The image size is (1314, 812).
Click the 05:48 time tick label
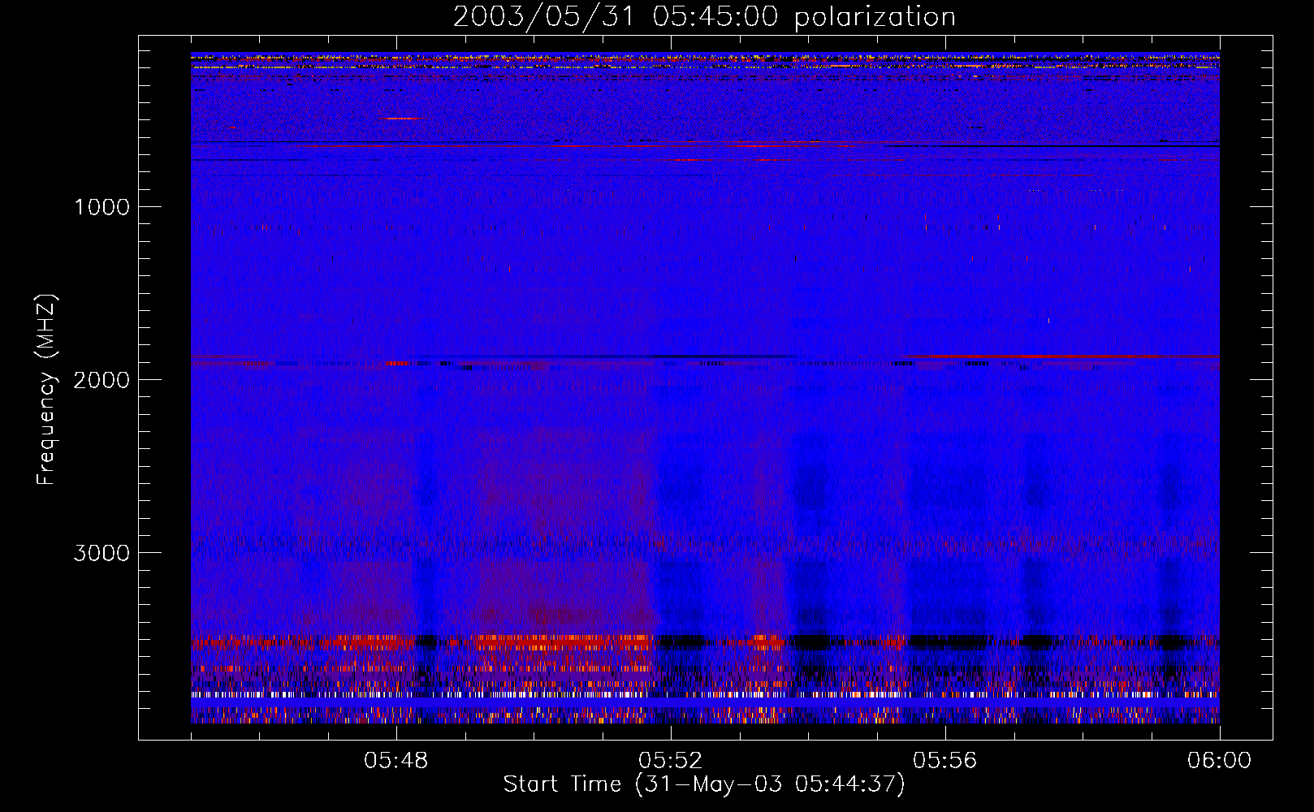click(396, 761)
